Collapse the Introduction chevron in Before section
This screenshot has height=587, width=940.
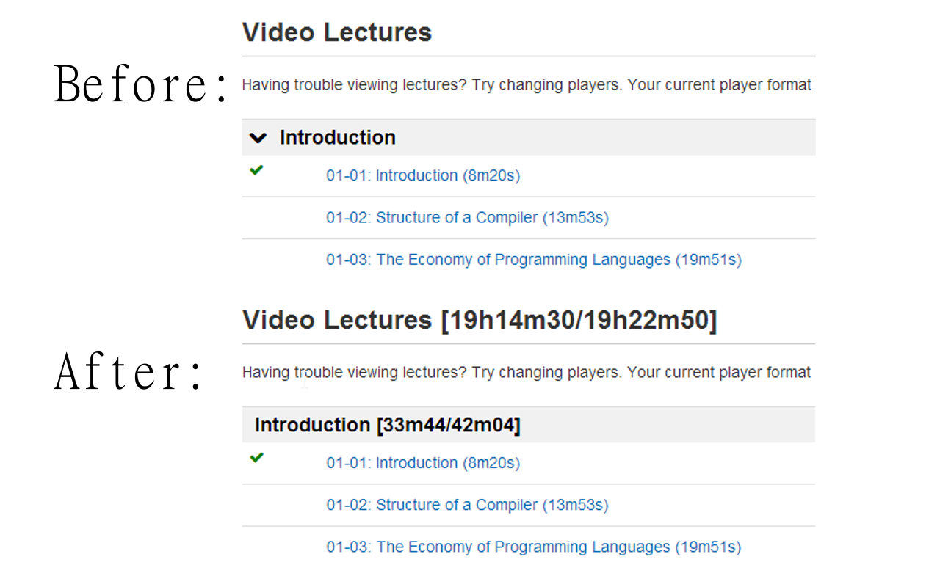pyautogui.click(x=257, y=137)
